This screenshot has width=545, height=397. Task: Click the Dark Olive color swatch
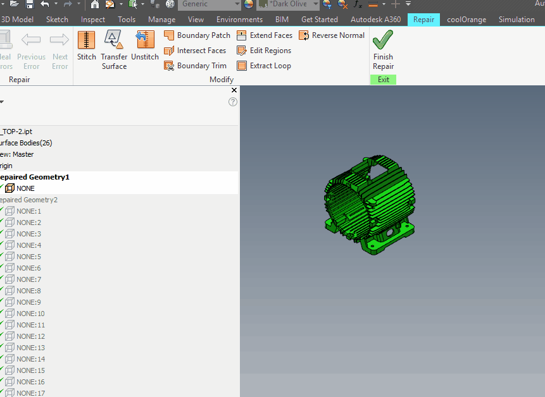(x=263, y=4)
